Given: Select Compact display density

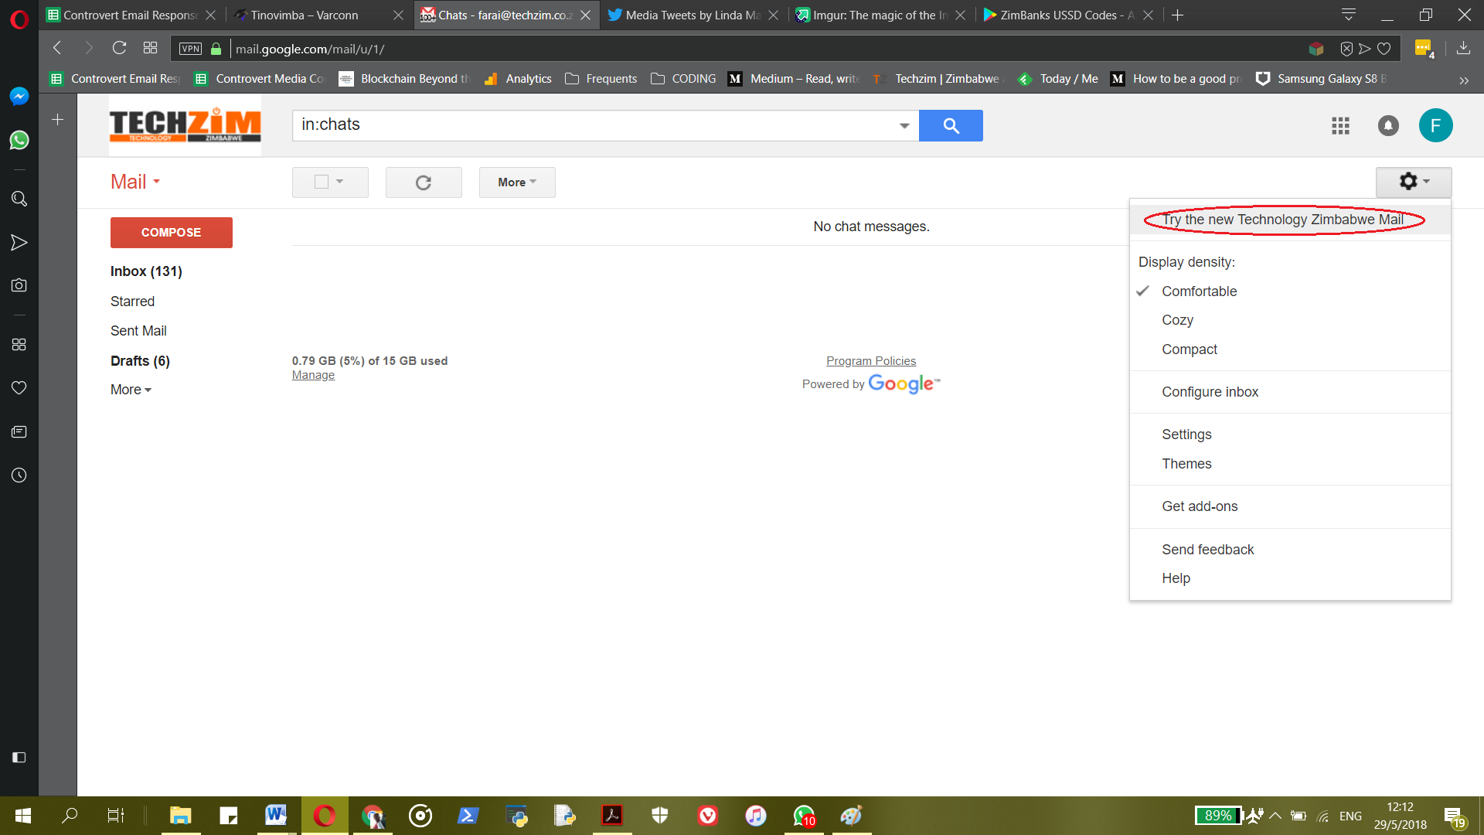Looking at the screenshot, I should pyautogui.click(x=1189, y=349).
